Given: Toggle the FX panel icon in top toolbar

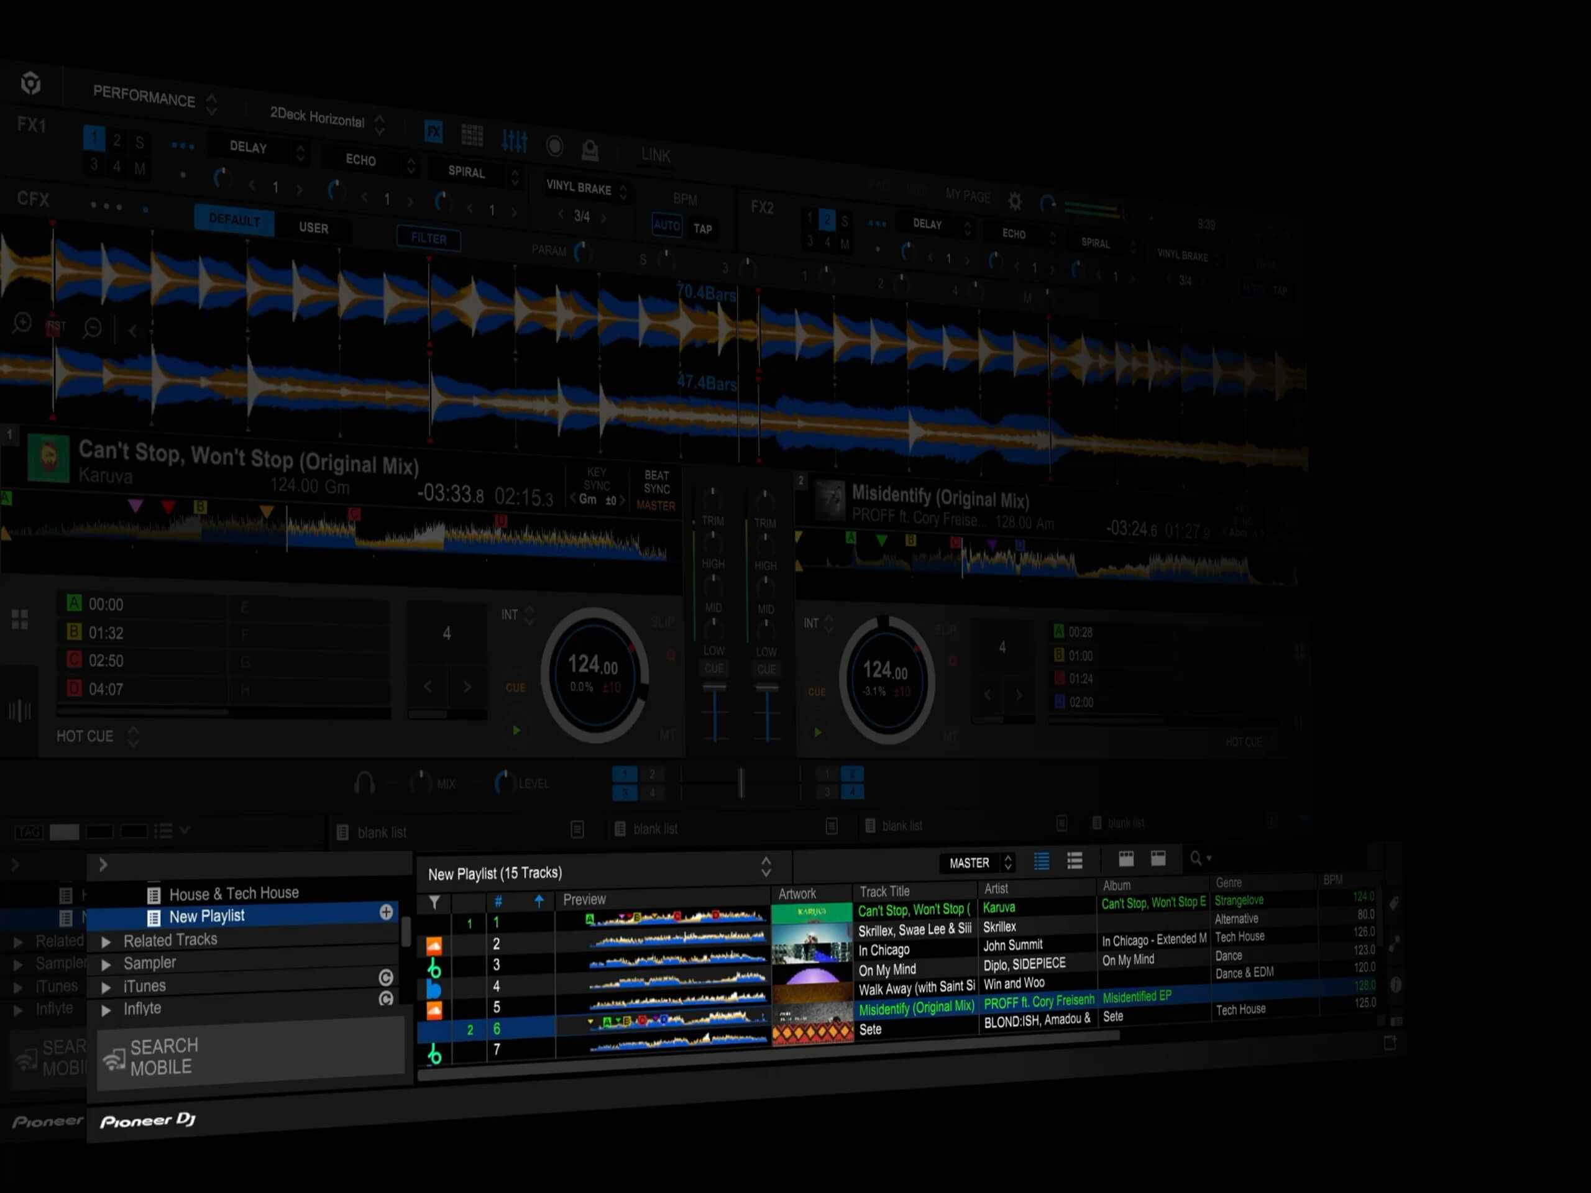Looking at the screenshot, I should pyautogui.click(x=433, y=132).
